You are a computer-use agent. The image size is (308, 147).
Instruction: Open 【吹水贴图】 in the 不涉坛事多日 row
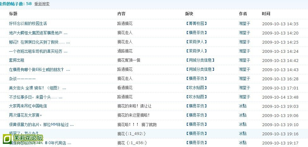[x=196, y=97]
